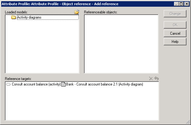Click inside the empty Referenceable objects list
The width and height of the screenshot is (191, 125).
121,44
